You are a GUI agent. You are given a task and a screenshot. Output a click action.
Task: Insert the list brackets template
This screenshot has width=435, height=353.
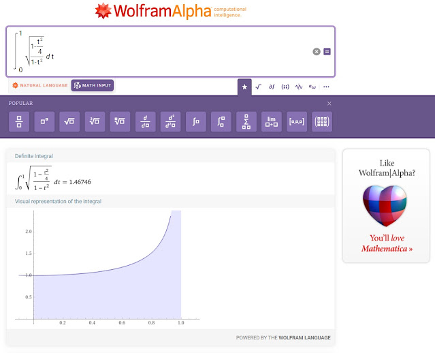click(297, 121)
